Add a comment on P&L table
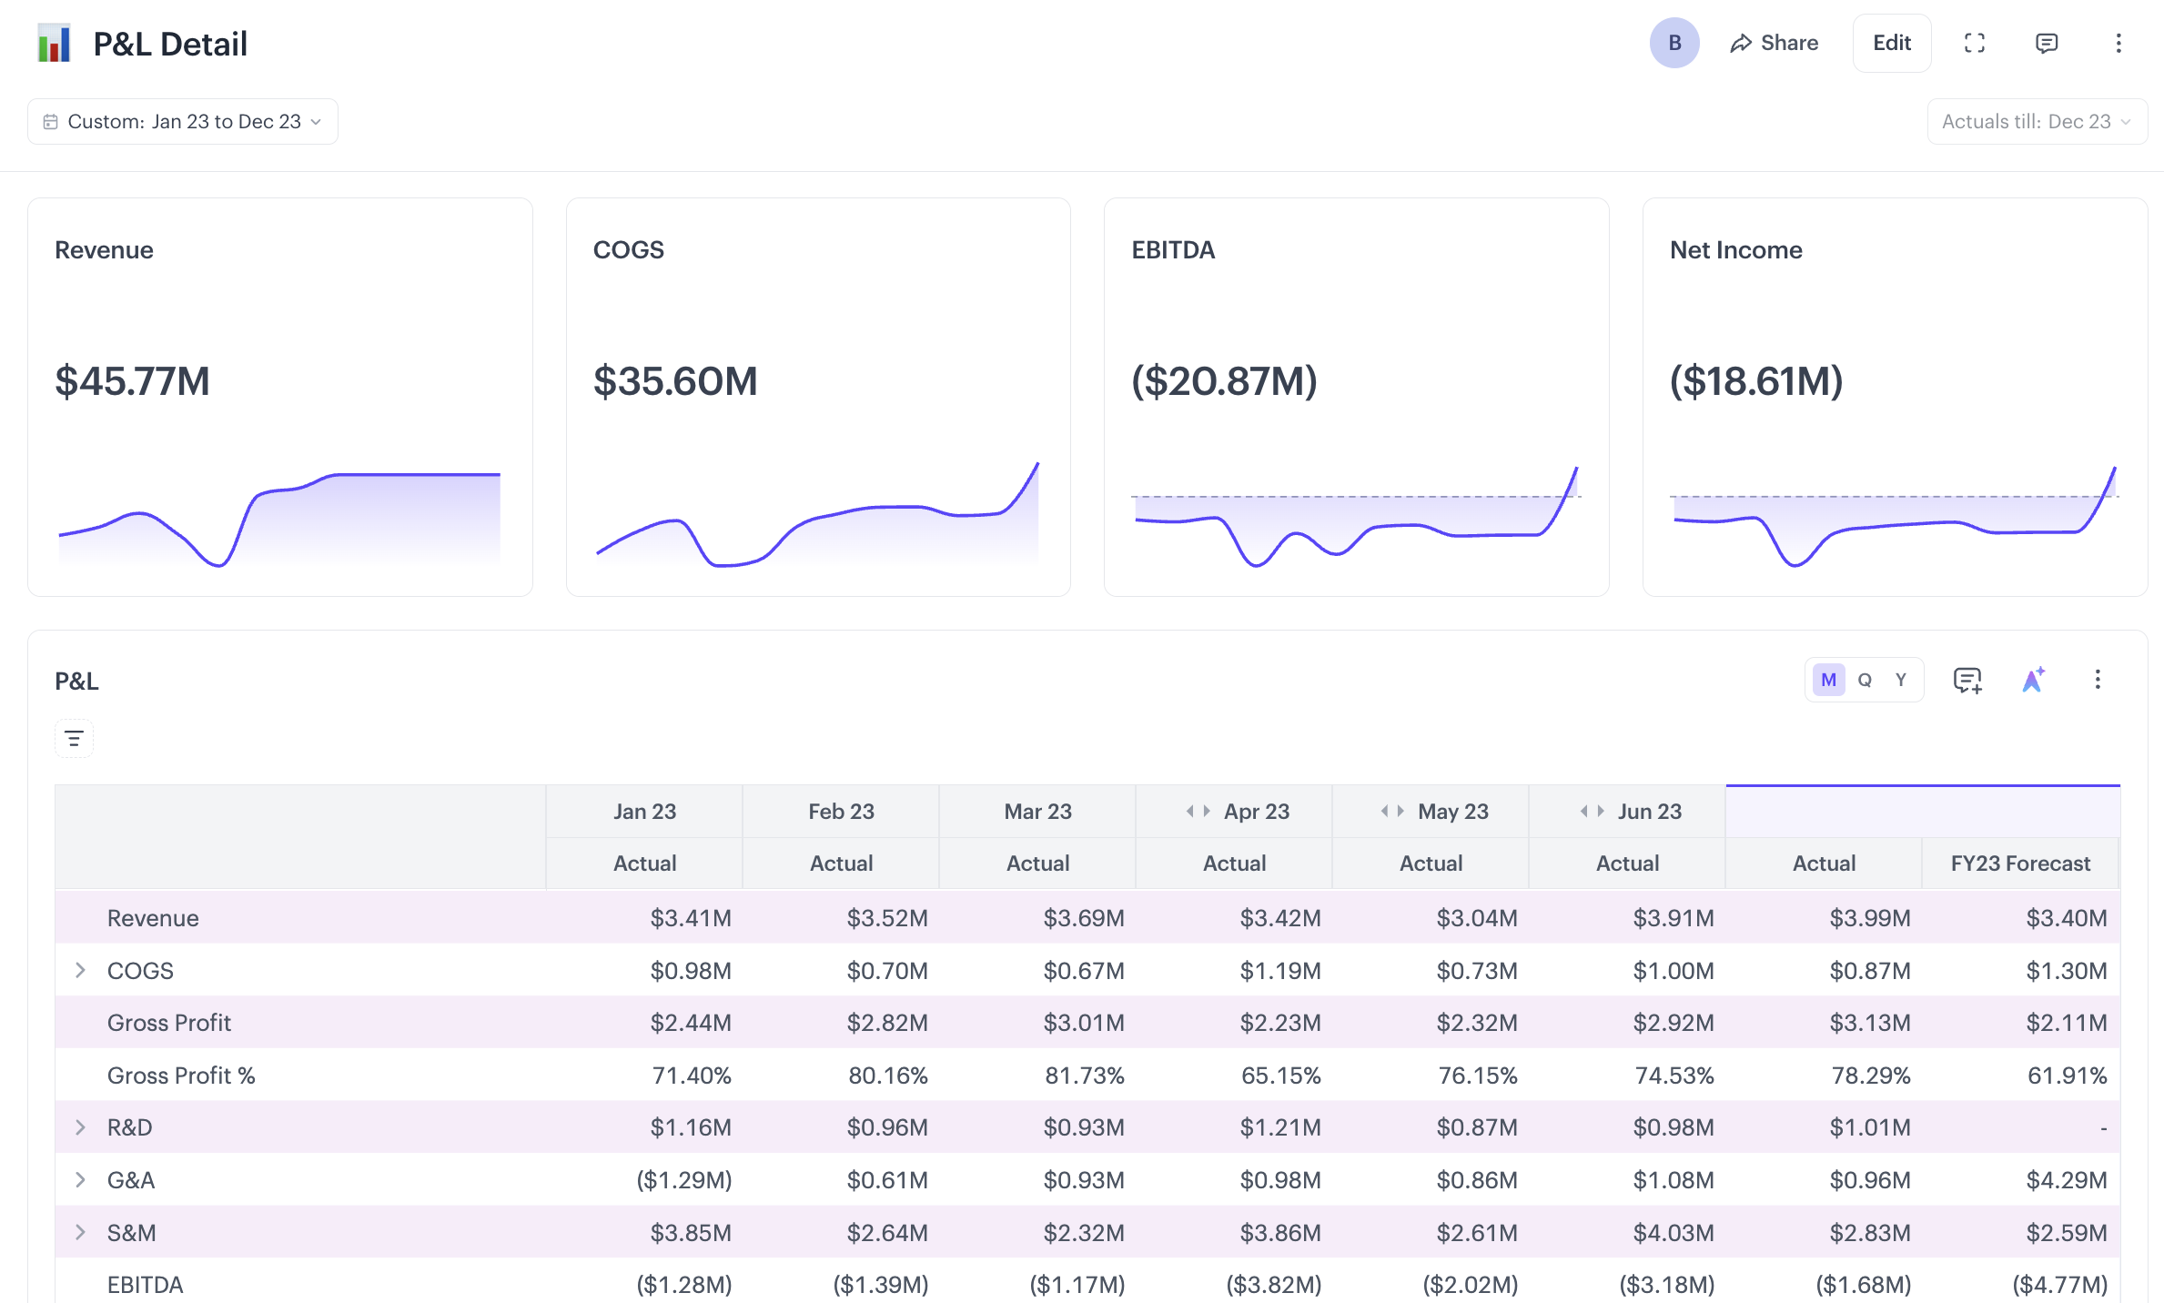 tap(1967, 680)
